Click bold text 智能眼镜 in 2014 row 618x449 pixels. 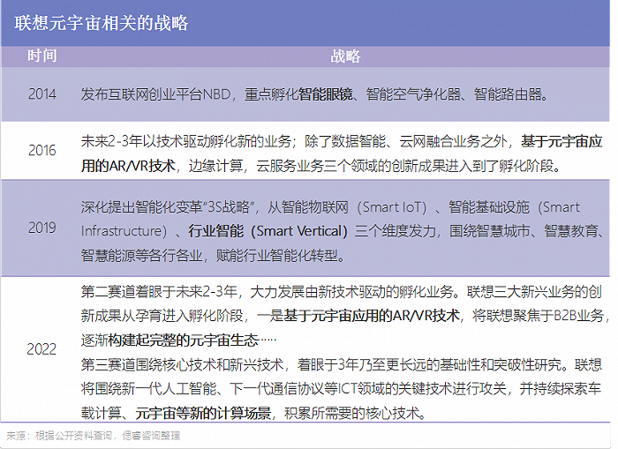pos(326,94)
